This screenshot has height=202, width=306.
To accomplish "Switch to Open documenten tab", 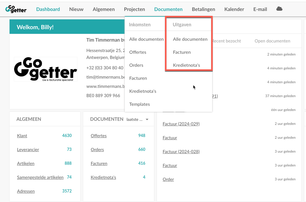I will (x=272, y=41).
